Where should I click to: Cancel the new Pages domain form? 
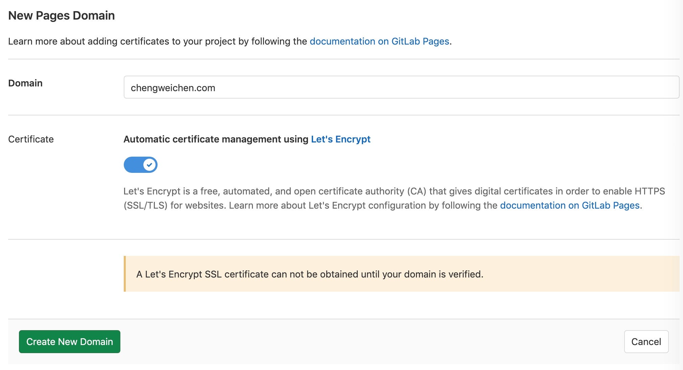coord(646,342)
